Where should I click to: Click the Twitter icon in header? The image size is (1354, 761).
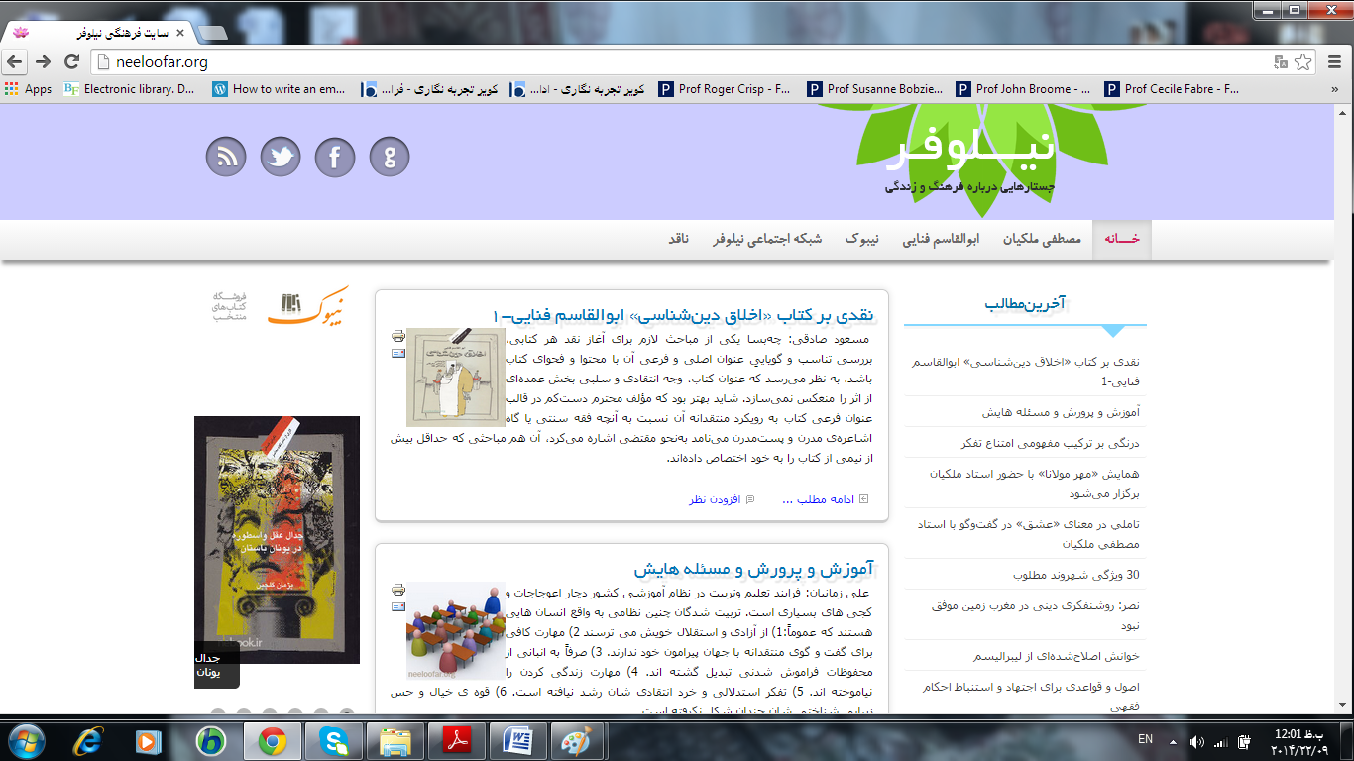[x=281, y=157]
